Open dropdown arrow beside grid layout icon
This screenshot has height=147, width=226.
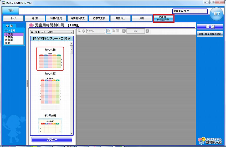coord(120,31)
